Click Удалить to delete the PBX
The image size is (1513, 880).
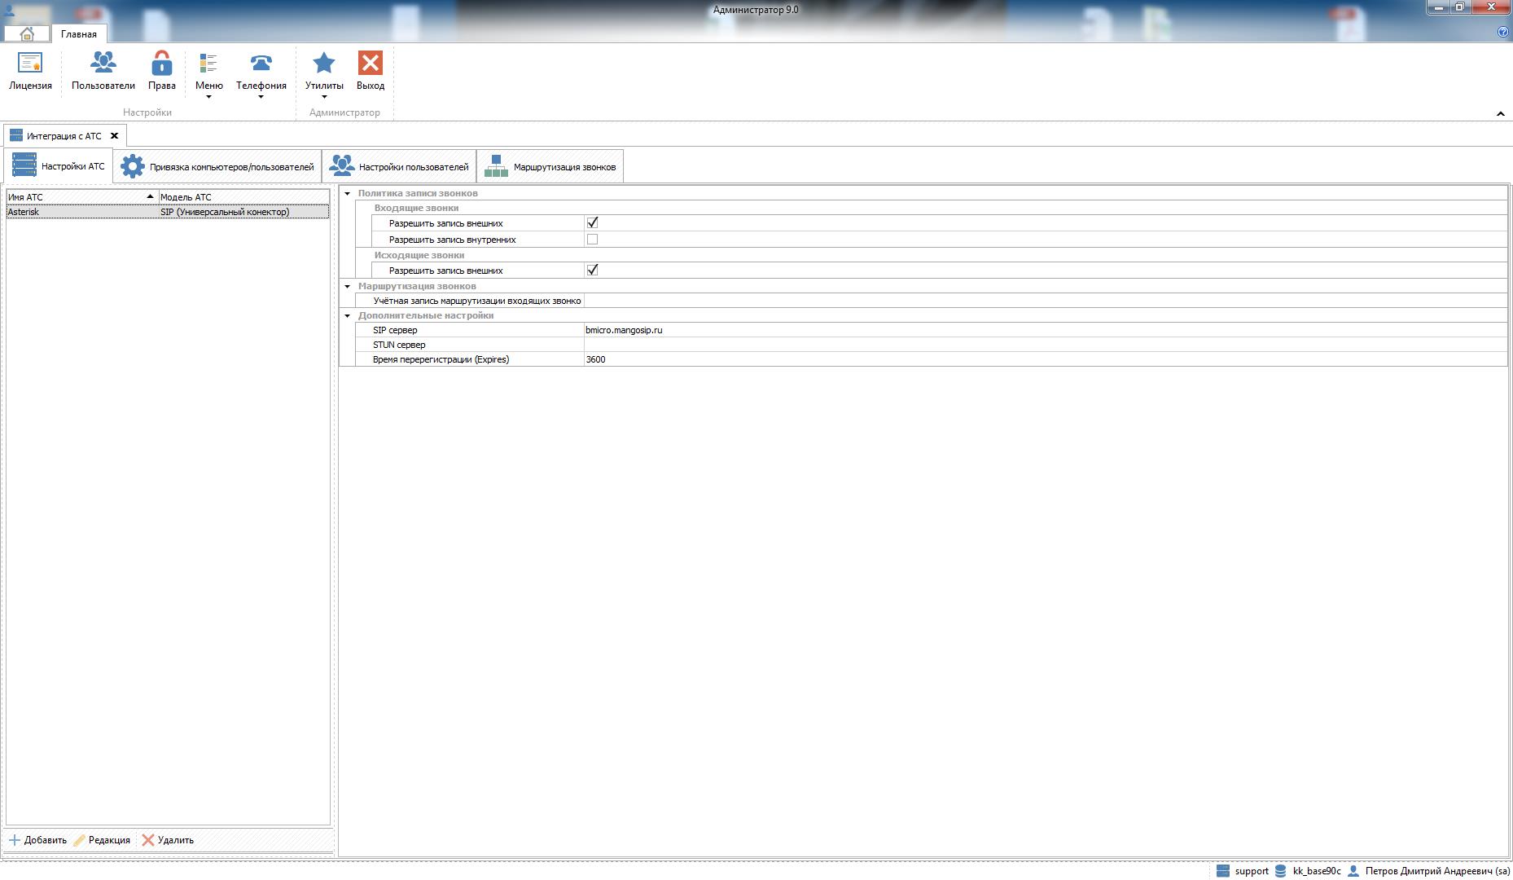tap(168, 840)
